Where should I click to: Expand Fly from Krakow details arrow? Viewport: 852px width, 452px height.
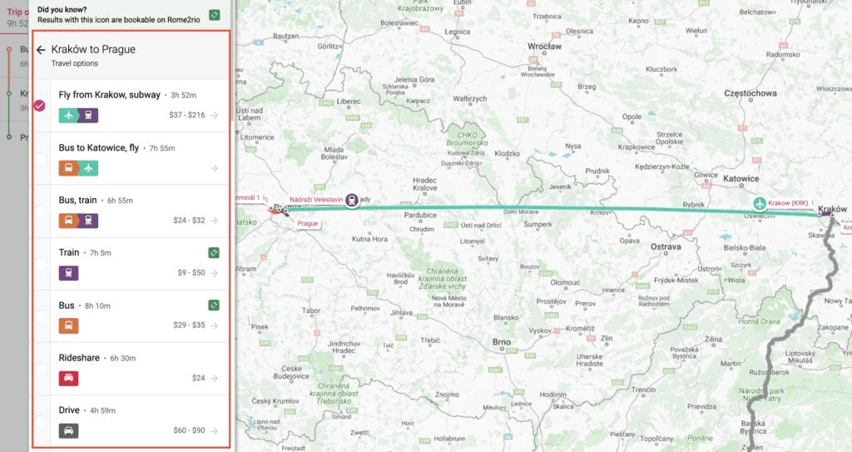pyautogui.click(x=214, y=116)
